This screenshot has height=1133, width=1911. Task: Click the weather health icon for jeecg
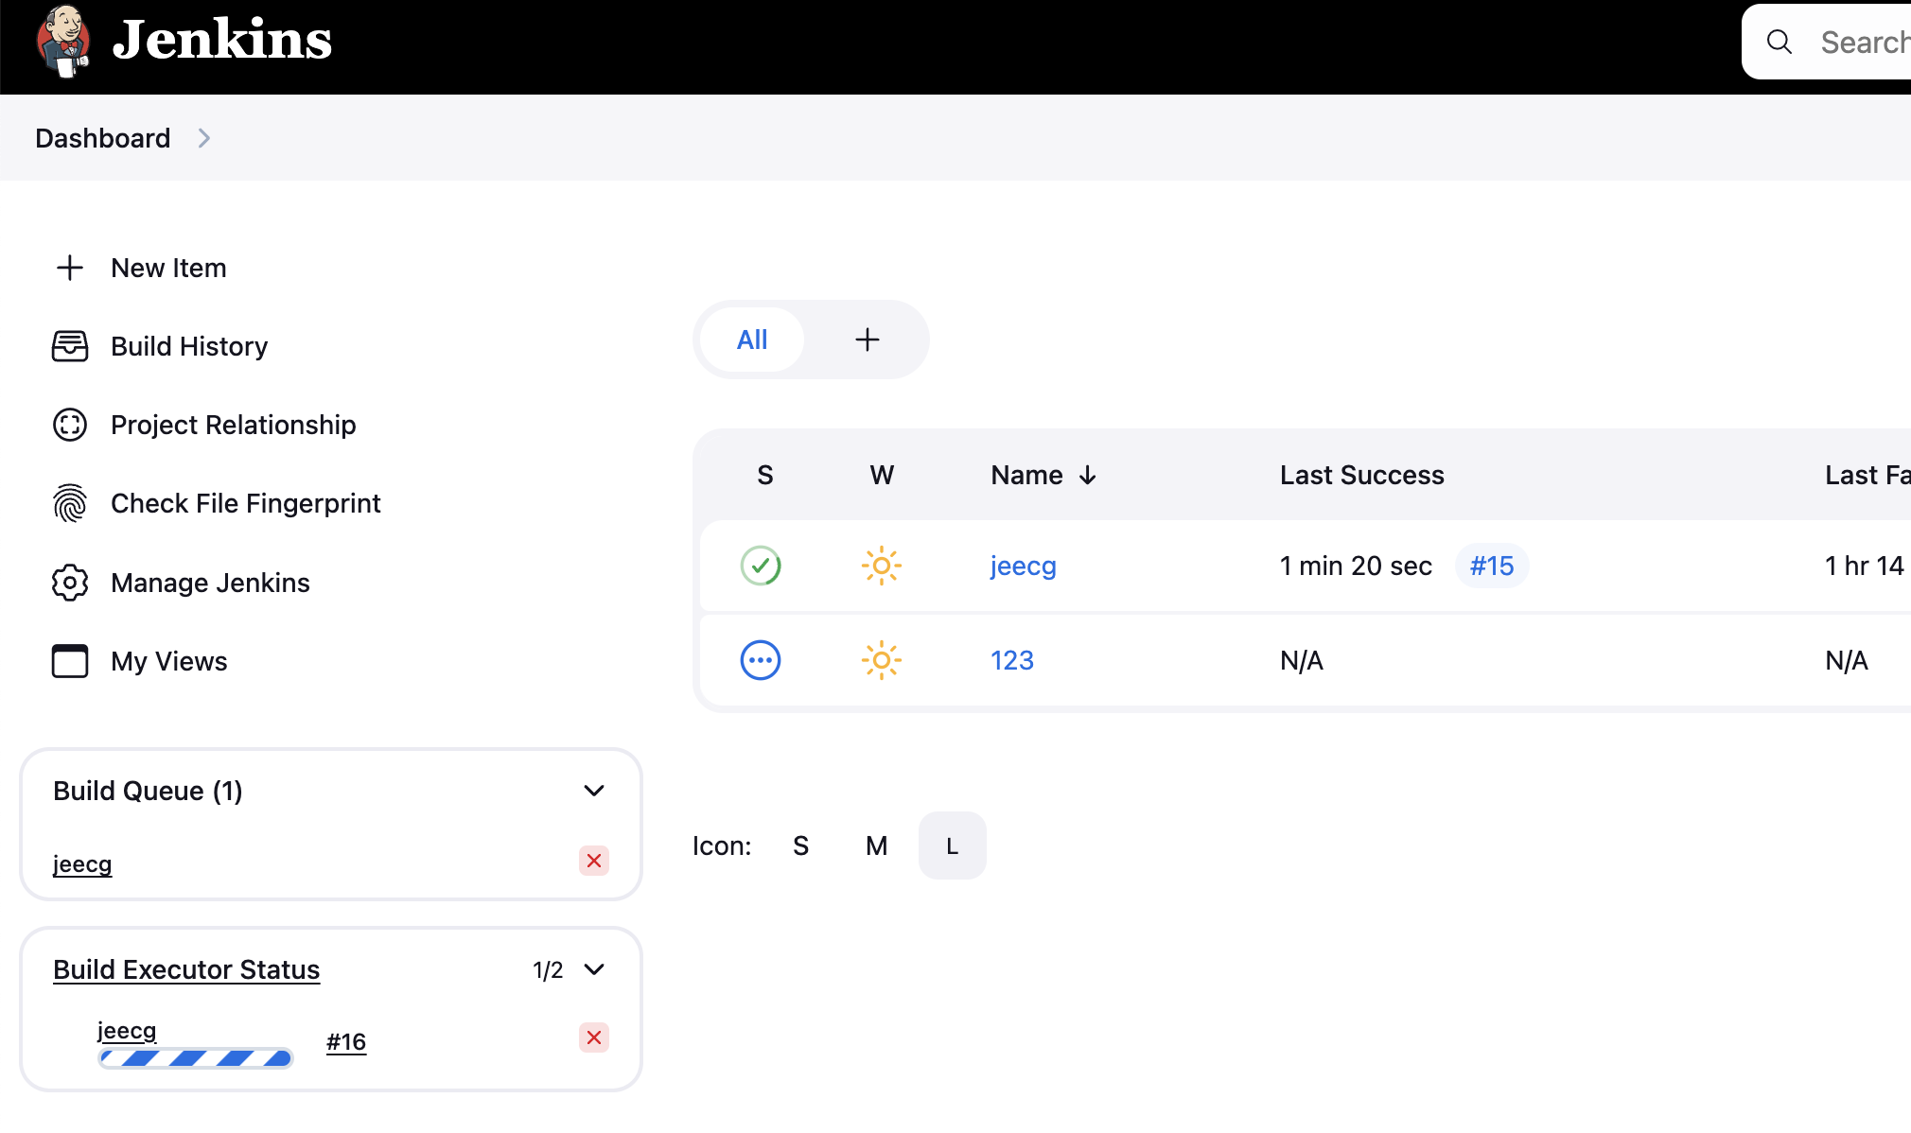pyautogui.click(x=881, y=566)
